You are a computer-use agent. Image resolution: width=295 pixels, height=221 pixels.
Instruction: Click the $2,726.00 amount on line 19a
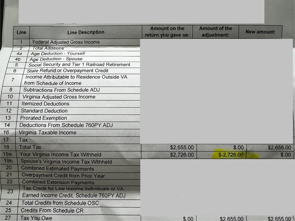pyautogui.click(x=182, y=155)
